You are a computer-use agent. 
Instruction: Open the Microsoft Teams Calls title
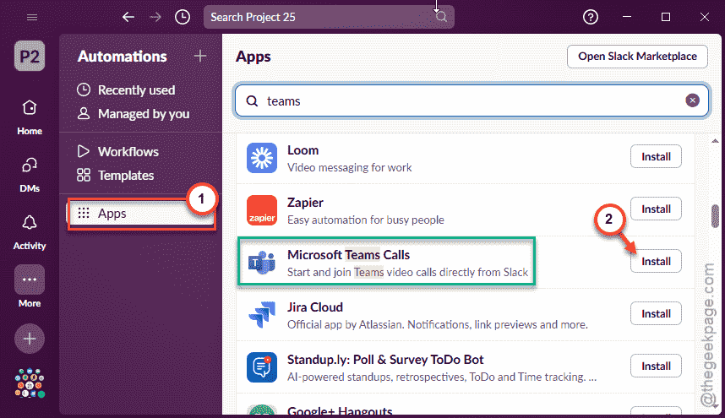point(349,255)
